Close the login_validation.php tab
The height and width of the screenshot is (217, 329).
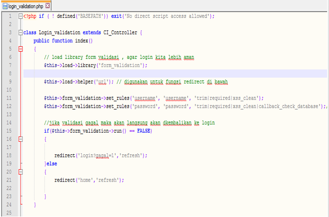click(x=48, y=6)
